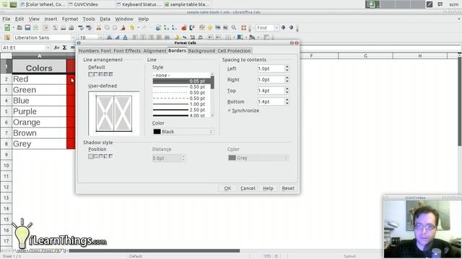Image resolution: width=462 pixels, height=259 pixels.
Task: Click the Cancel button
Action: click(248, 188)
